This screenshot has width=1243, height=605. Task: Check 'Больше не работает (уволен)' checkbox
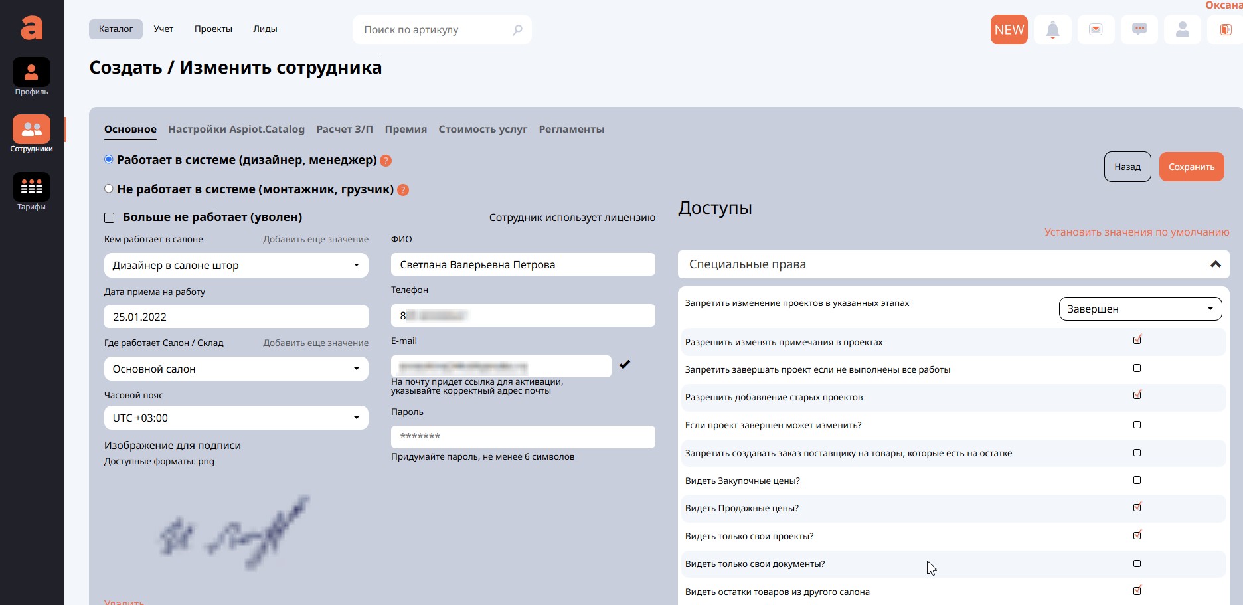pyautogui.click(x=110, y=218)
